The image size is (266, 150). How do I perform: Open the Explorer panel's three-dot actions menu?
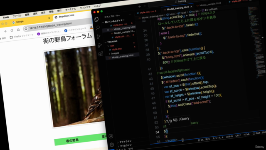[x=130, y=14]
